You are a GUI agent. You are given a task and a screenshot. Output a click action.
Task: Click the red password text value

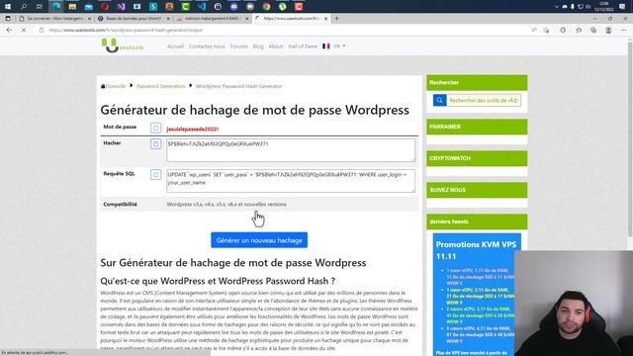pos(193,130)
